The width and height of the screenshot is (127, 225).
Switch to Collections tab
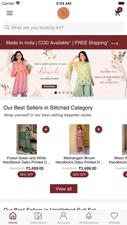coord(38,218)
